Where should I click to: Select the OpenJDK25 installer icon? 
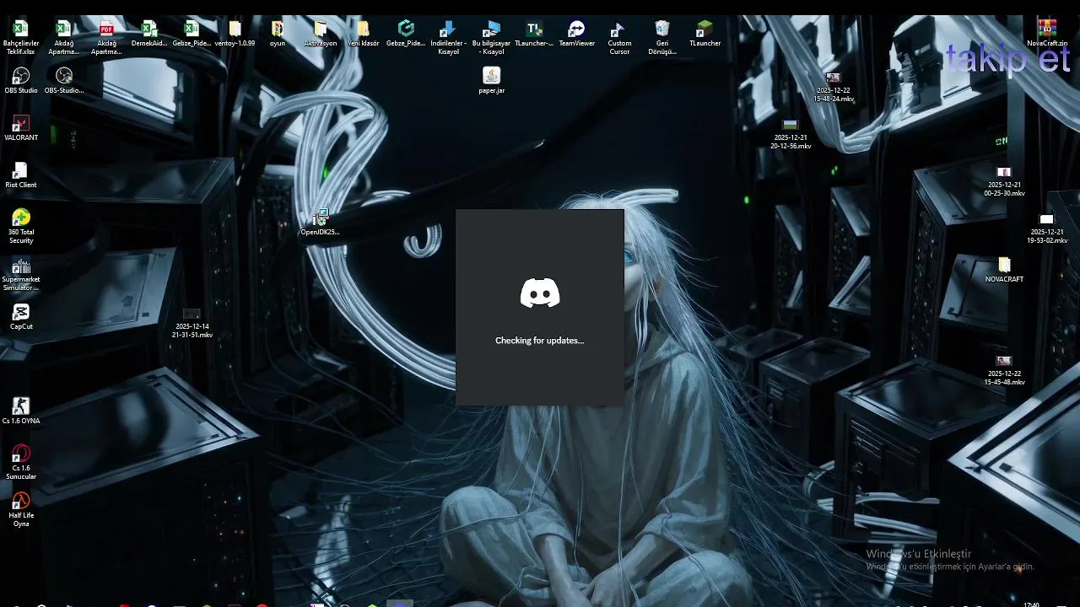pyautogui.click(x=321, y=218)
